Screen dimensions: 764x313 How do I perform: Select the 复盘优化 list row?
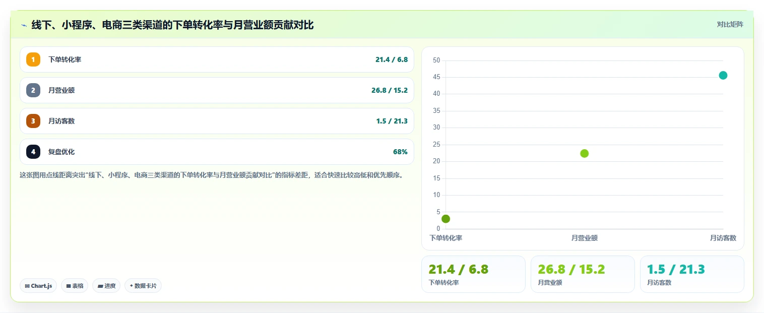pos(217,152)
